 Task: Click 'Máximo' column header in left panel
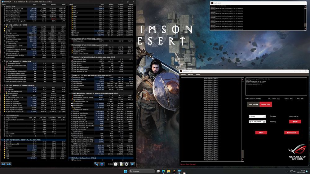[x=53, y=4]
